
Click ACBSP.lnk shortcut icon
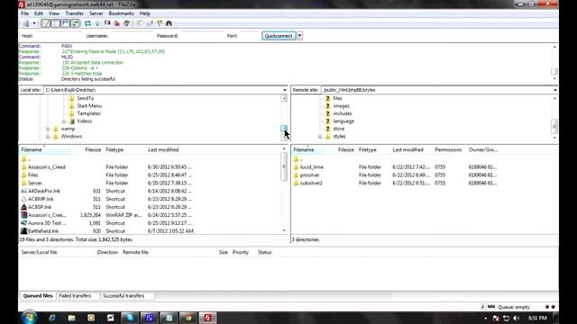(24, 207)
